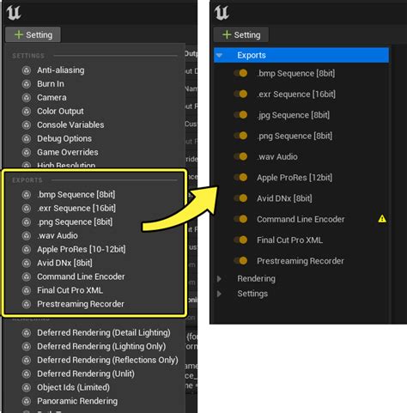
Task: Click the icon beside Console Variables
Action: pyautogui.click(x=27, y=125)
